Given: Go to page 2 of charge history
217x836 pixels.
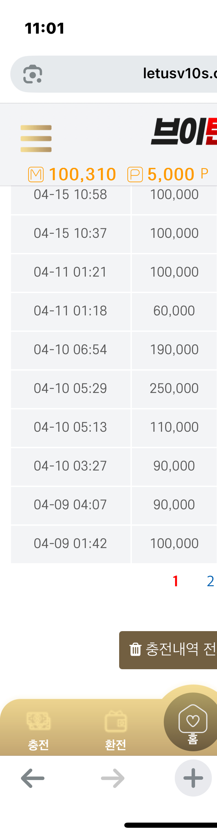Looking at the screenshot, I should point(210,581).
